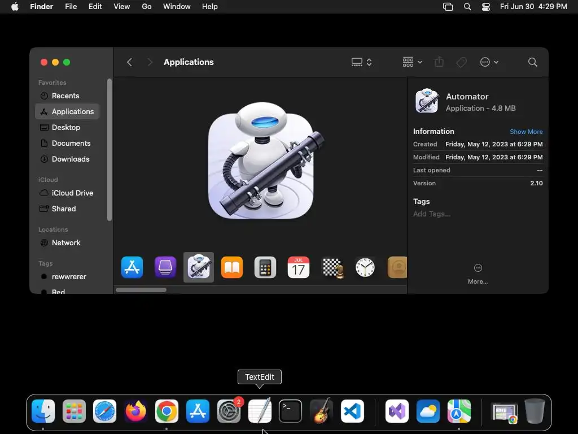Open the File menu

[71, 7]
